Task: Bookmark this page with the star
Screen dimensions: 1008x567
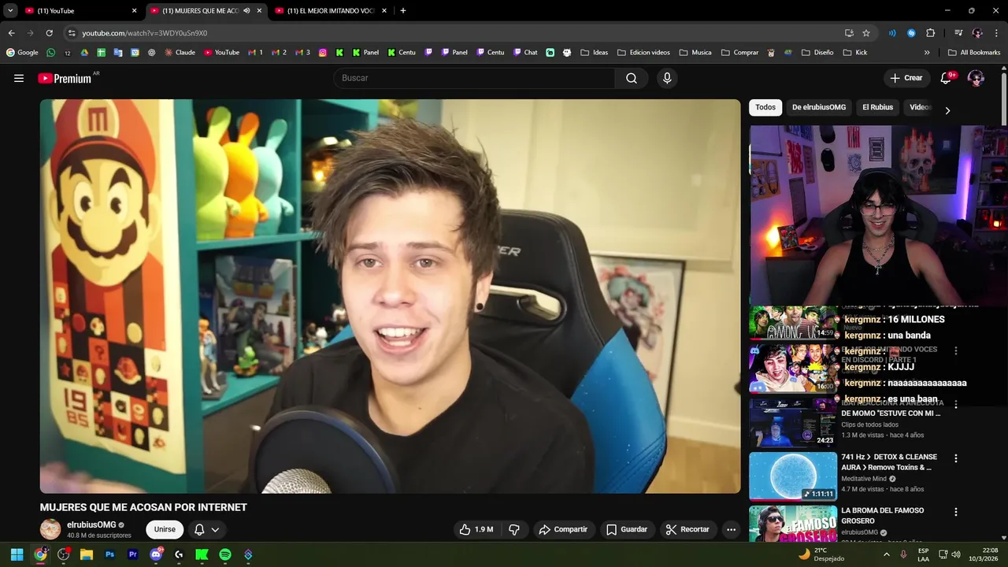Action: [866, 33]
